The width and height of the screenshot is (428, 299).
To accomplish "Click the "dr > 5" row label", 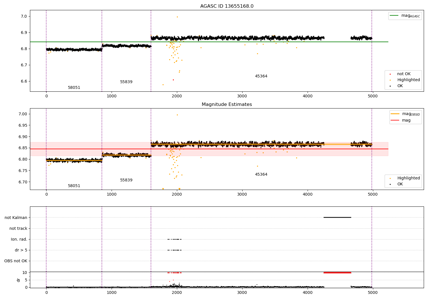I will 21,250.
